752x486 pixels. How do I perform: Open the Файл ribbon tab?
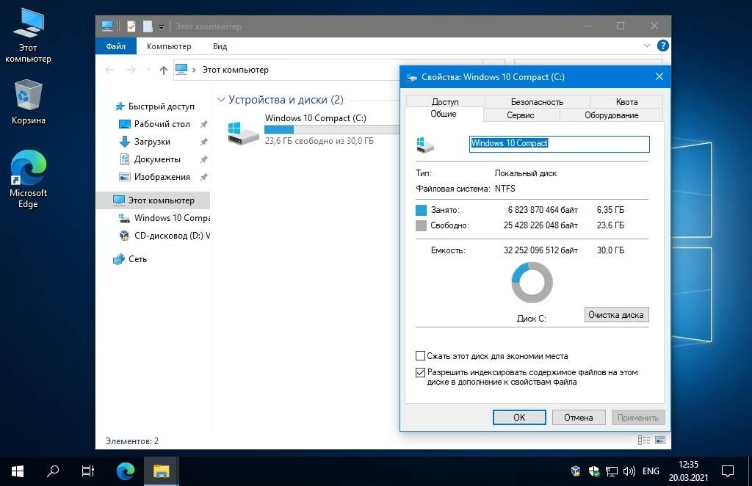pos(115,46)
